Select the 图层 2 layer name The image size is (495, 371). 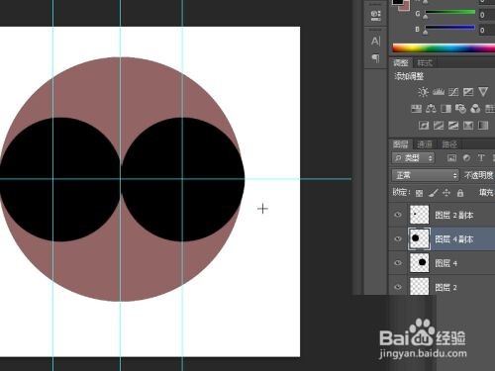pyautogui.click(x=445, y=287)
